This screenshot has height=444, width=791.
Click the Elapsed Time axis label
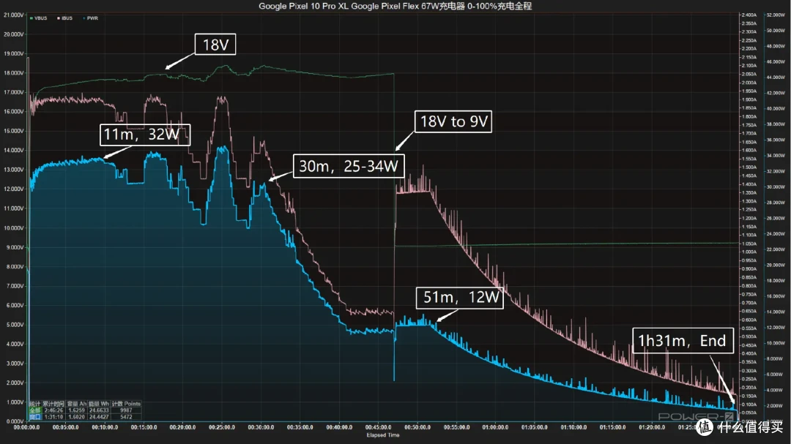383,435
